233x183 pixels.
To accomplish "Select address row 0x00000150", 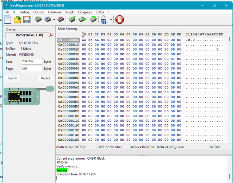I will coord(69,140).
